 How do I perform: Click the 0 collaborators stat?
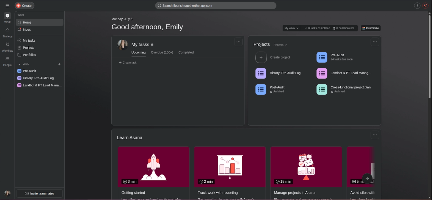(343, 28)
